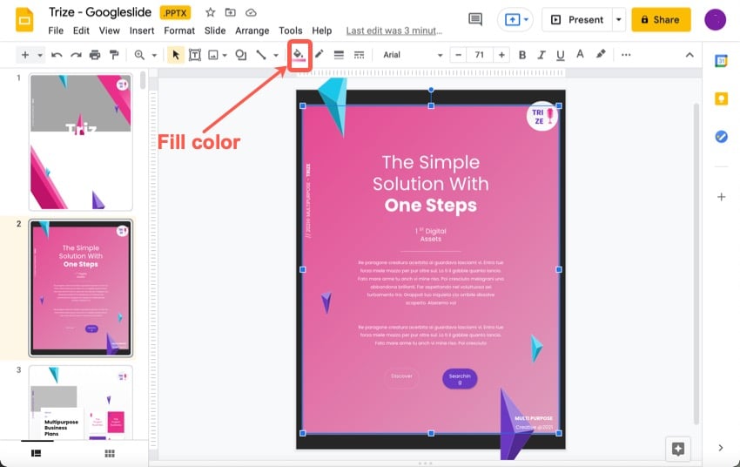
Task: Click the Paint format roller icon
Action: [114, 55]
